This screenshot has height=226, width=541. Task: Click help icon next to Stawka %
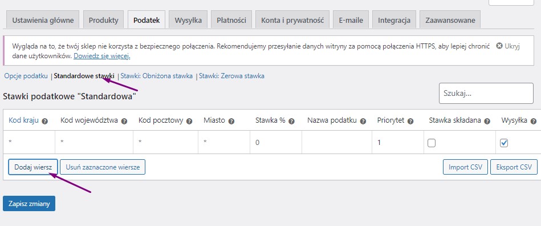pyautogui.click(x=291, y=122)
